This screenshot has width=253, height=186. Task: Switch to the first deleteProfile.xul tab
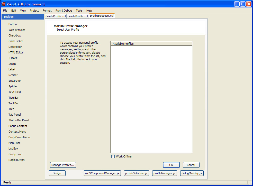tap(56, 16)
